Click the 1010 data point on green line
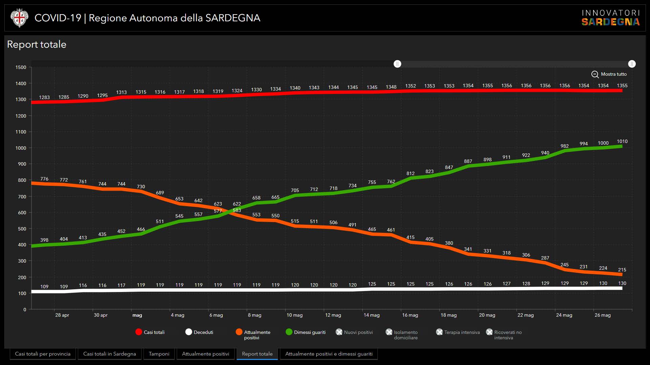 click(622, 146)
